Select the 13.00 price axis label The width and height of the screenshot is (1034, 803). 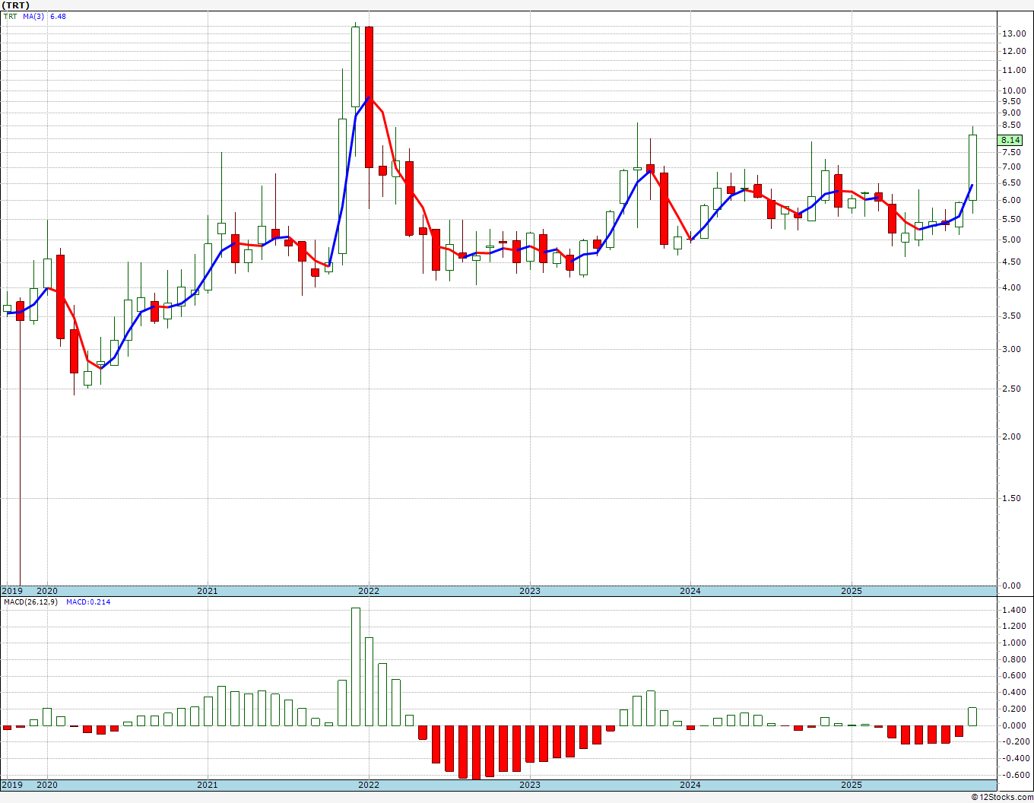[1013, 33]
